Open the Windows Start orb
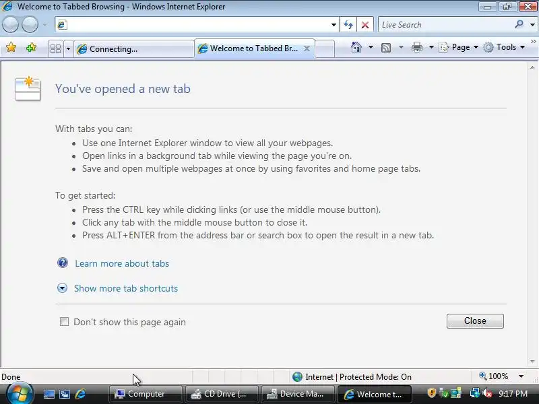This screenshot has height=404, width=539. click(20, 394)
